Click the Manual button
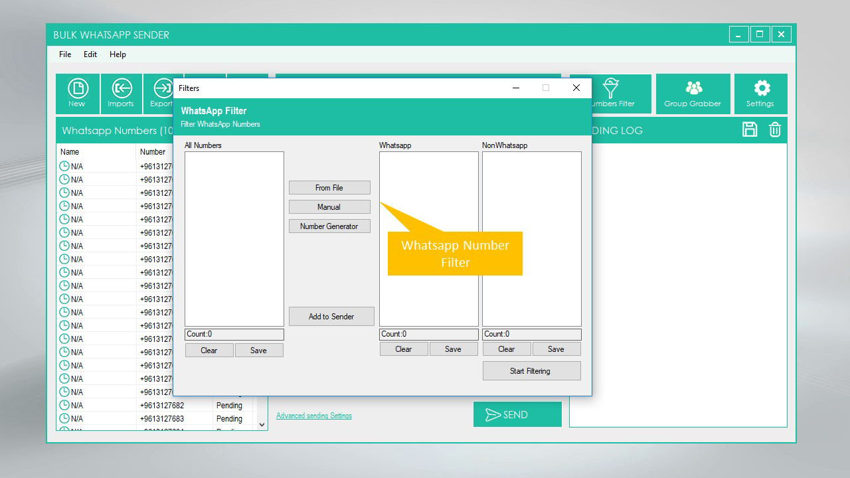 click(329, 207)
